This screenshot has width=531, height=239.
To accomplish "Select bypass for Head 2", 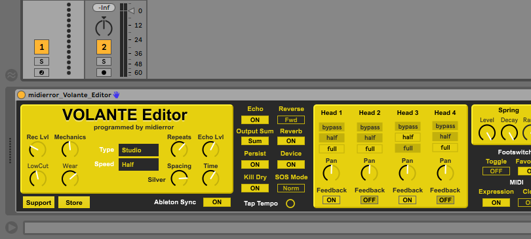I will coord(370,127).
